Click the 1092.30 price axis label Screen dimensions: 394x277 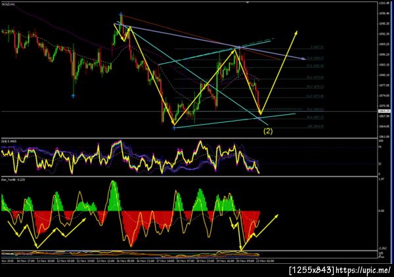coord(384,34)
